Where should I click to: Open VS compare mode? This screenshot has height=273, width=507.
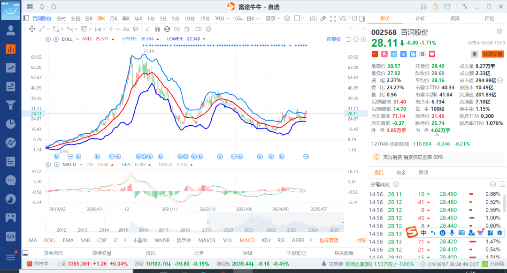[x=342, y=18]
